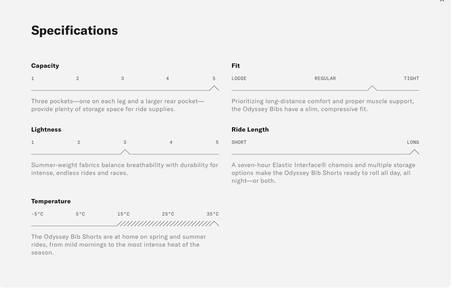Select the TIGHT label on Fit scale
452x288 pixels.
(x=411, y=78)
